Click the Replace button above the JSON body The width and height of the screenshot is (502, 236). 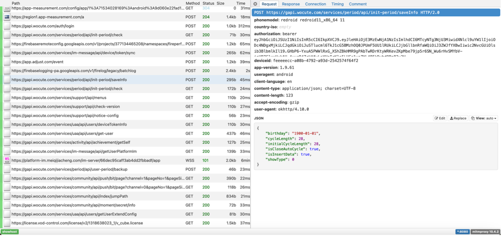(458, 118)
